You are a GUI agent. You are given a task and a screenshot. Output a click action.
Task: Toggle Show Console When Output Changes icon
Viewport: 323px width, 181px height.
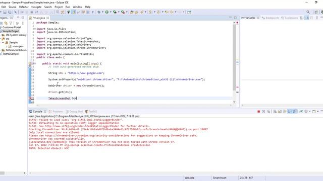point(295,112)
